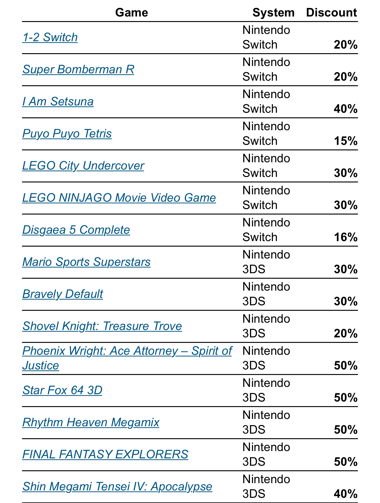Click the FINAL FANTASY EXPLORERS link
The height and width of the screenshot is (503, 380).
pyautogui.click(x=105, y=455)
